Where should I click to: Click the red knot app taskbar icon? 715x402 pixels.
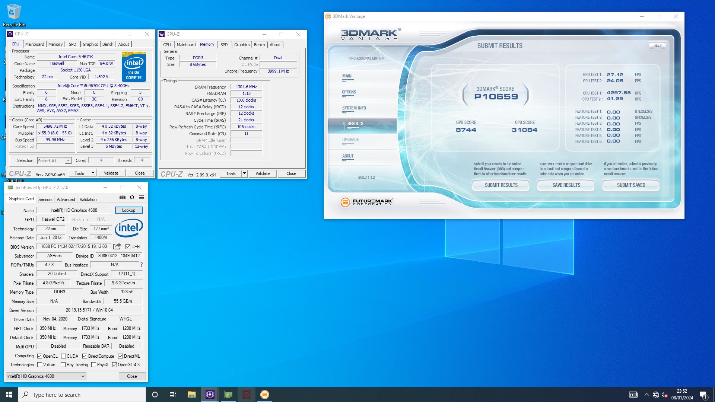pyautogui.click(x=246, y=395)
